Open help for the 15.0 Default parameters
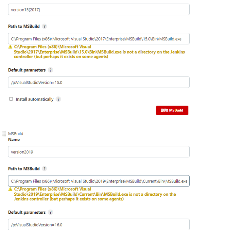The image size is (227, 230). tap(50, 70)
